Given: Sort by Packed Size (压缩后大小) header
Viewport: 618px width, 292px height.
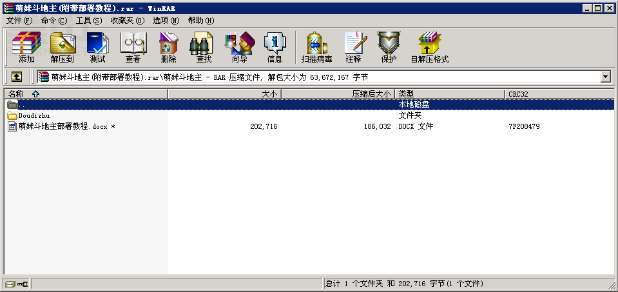Looking at the screenshot, I should 338,93.
